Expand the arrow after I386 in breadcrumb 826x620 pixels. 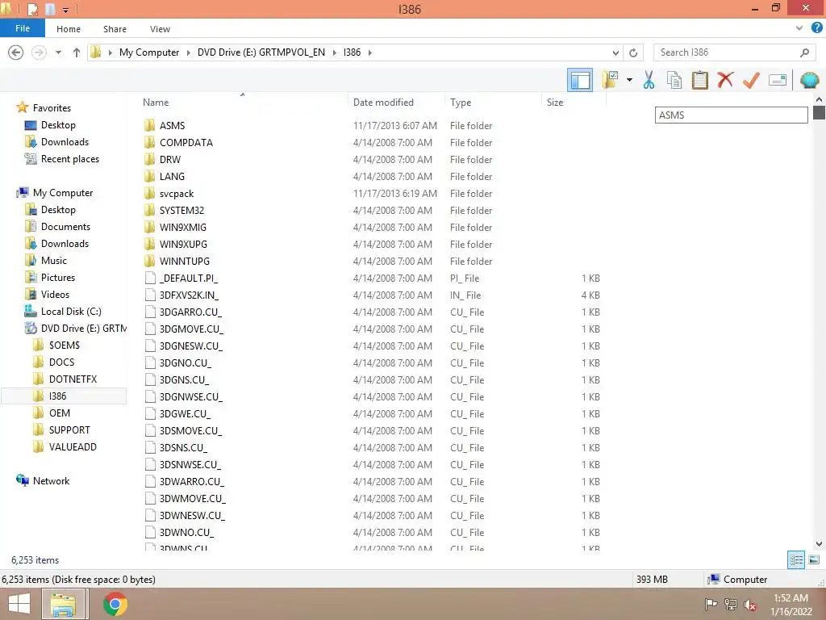point(369,52)
